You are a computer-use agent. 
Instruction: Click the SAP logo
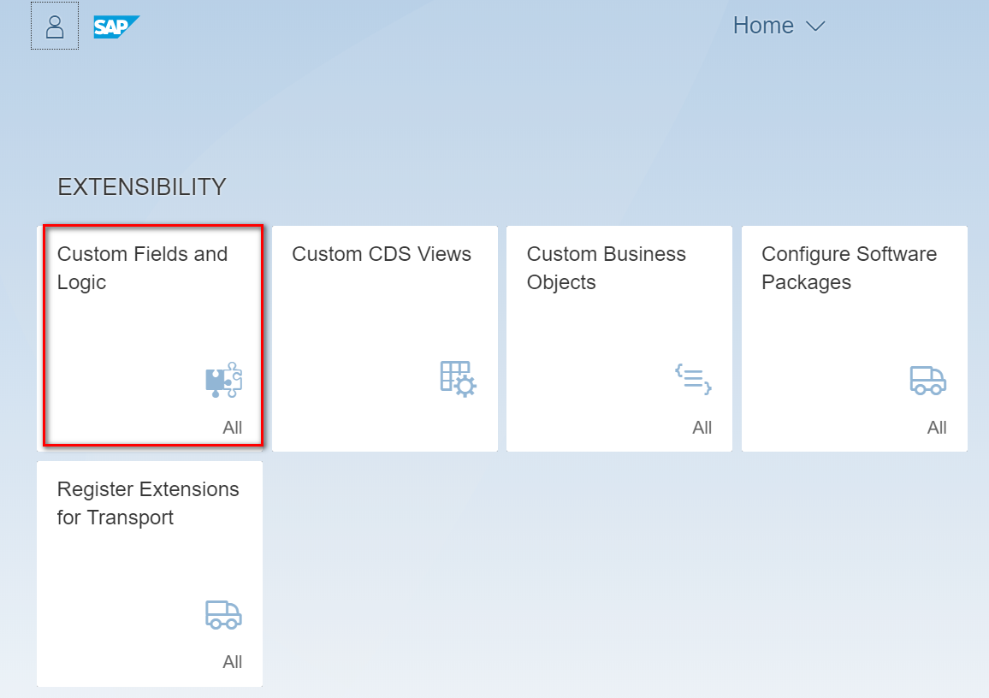[x=115, y=27]
